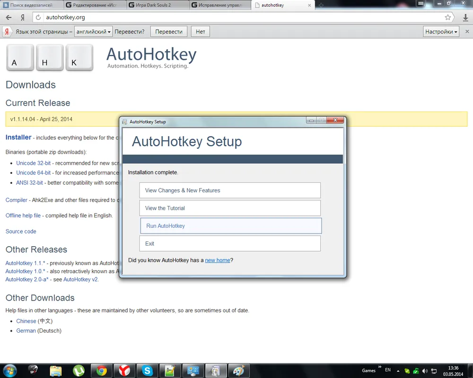
Task: Expand the page language dropdown 'английский'
Action: pyautogui.click(x=93, y=32)
